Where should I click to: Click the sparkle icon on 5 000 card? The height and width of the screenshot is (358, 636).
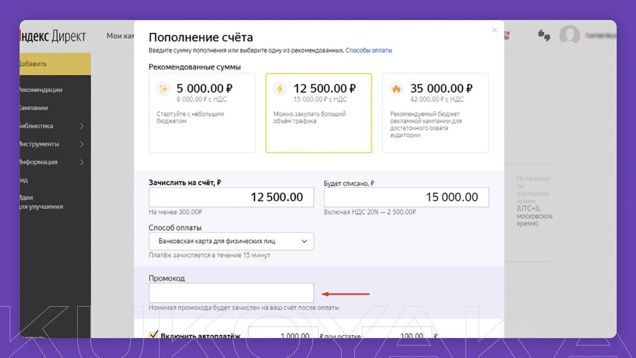164,88
